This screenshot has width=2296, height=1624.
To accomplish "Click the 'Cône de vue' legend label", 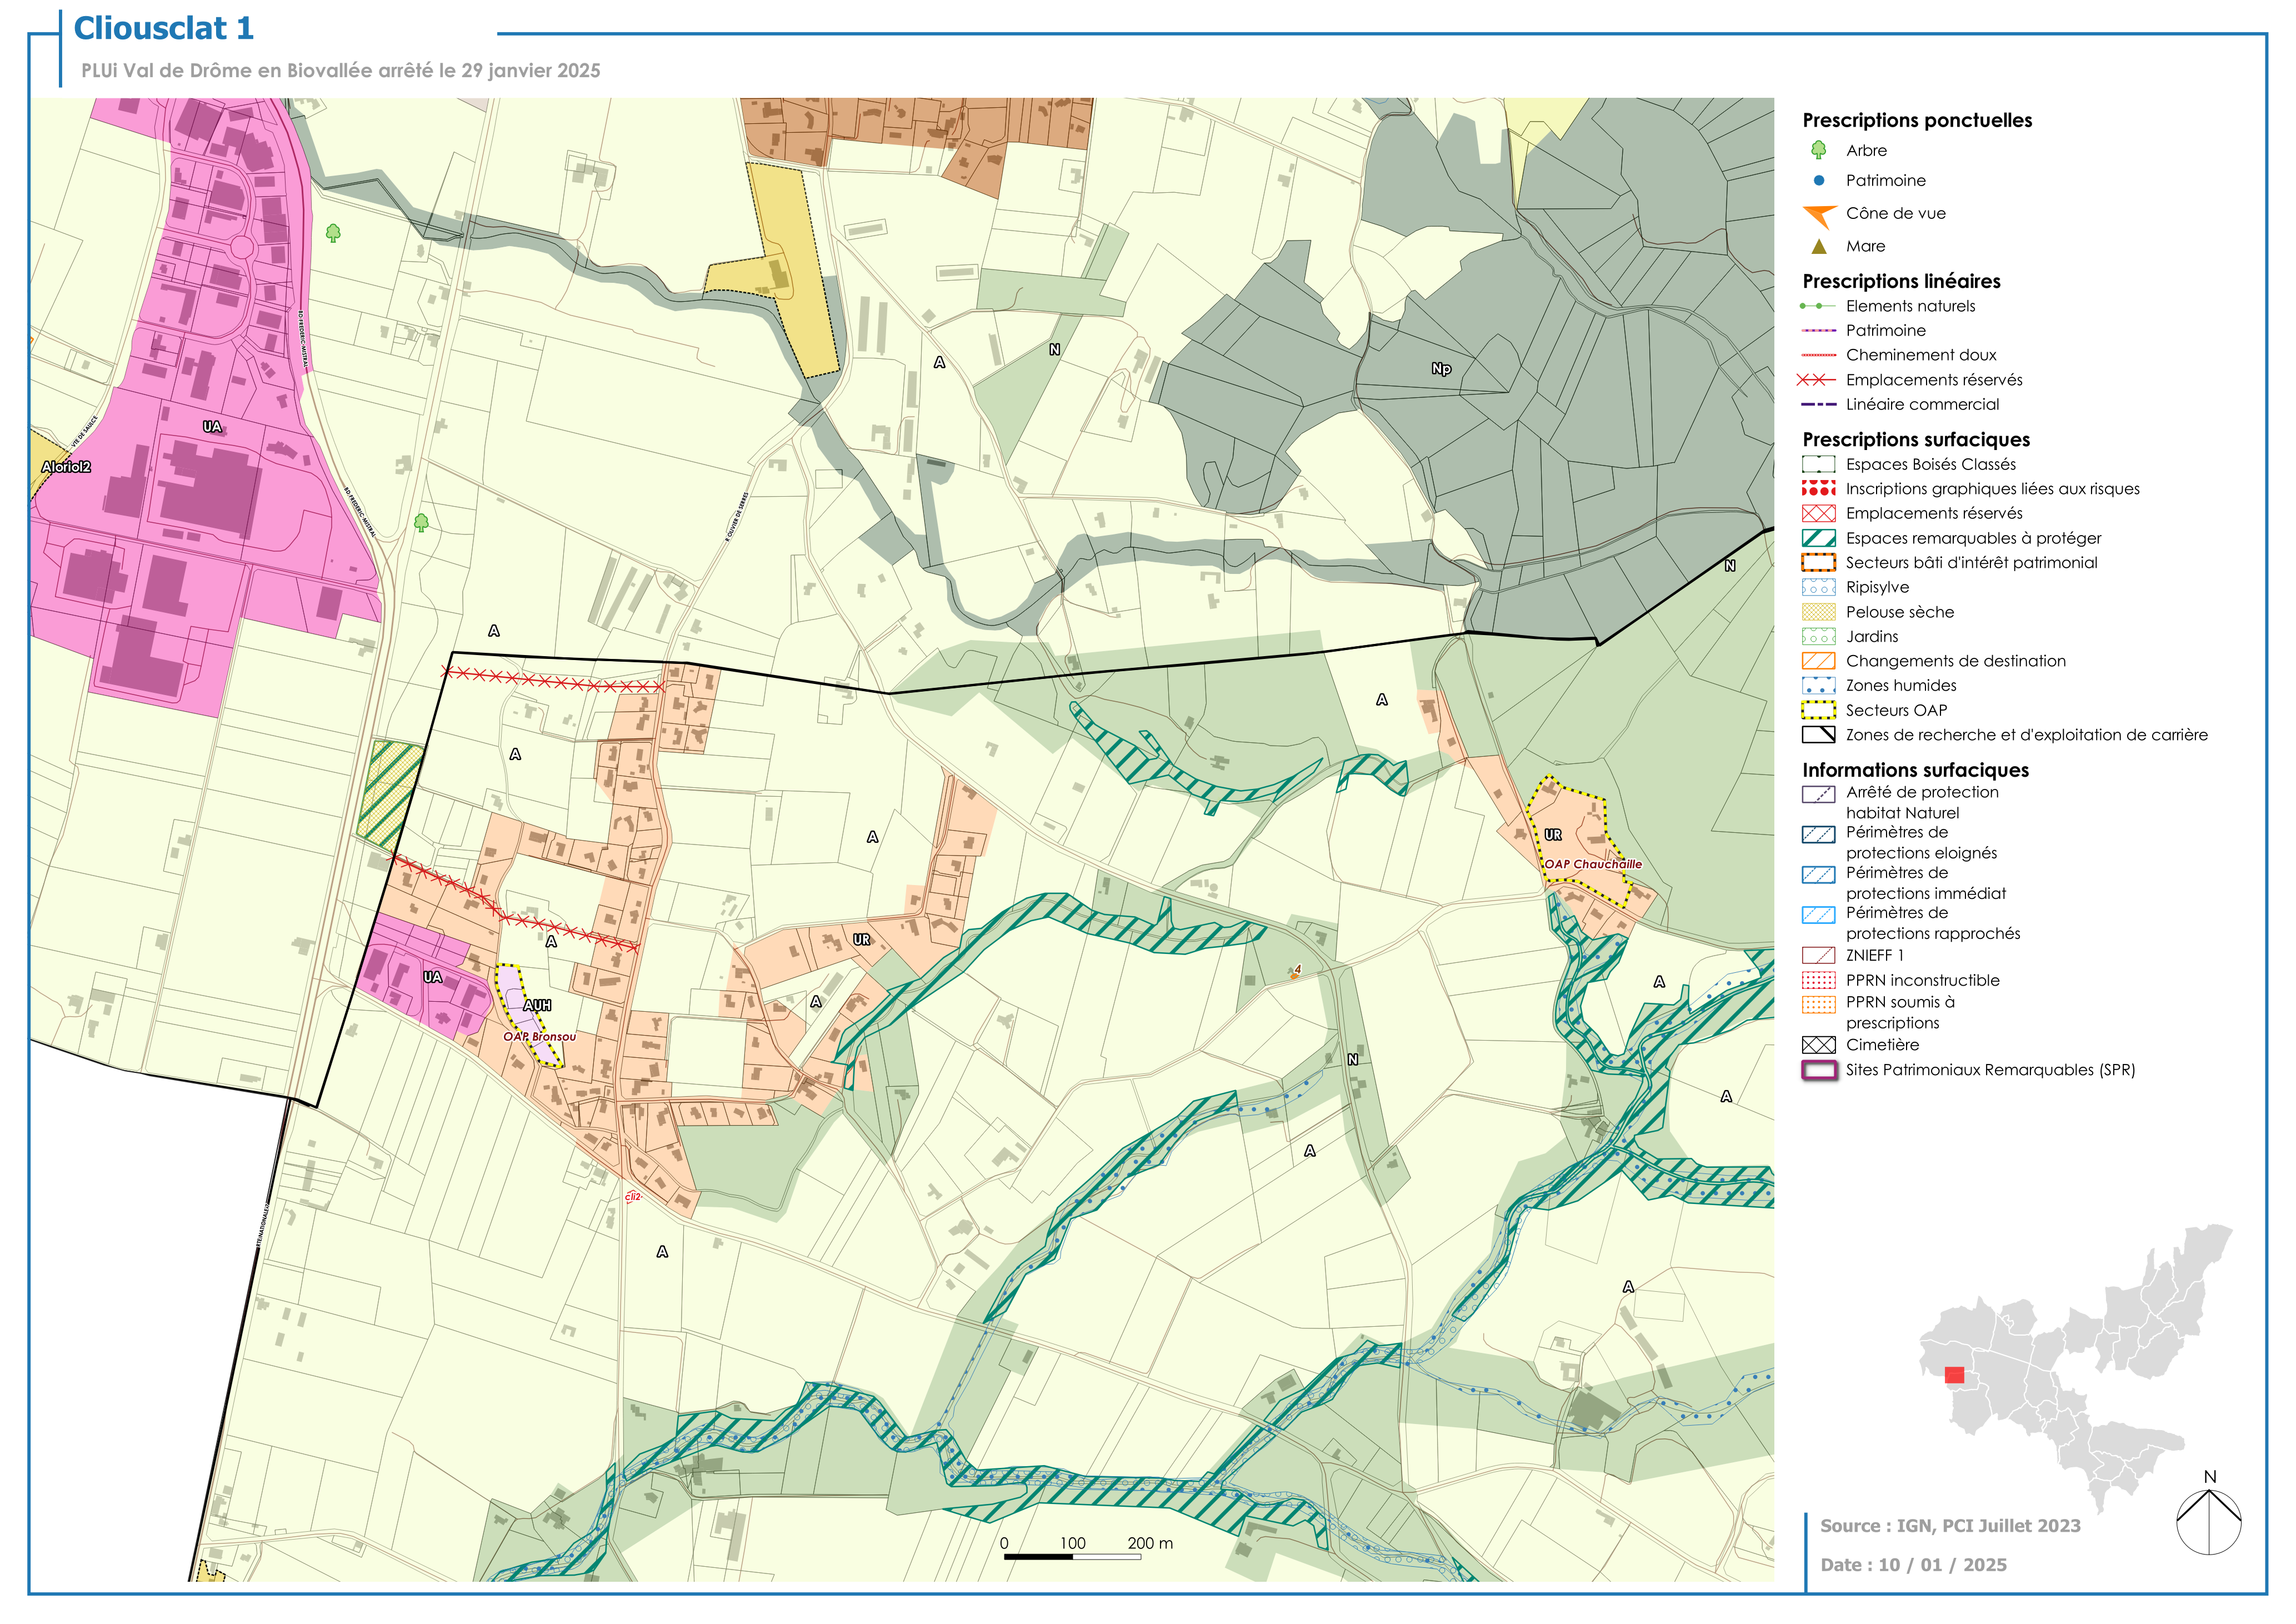I will pos(1895,213).
